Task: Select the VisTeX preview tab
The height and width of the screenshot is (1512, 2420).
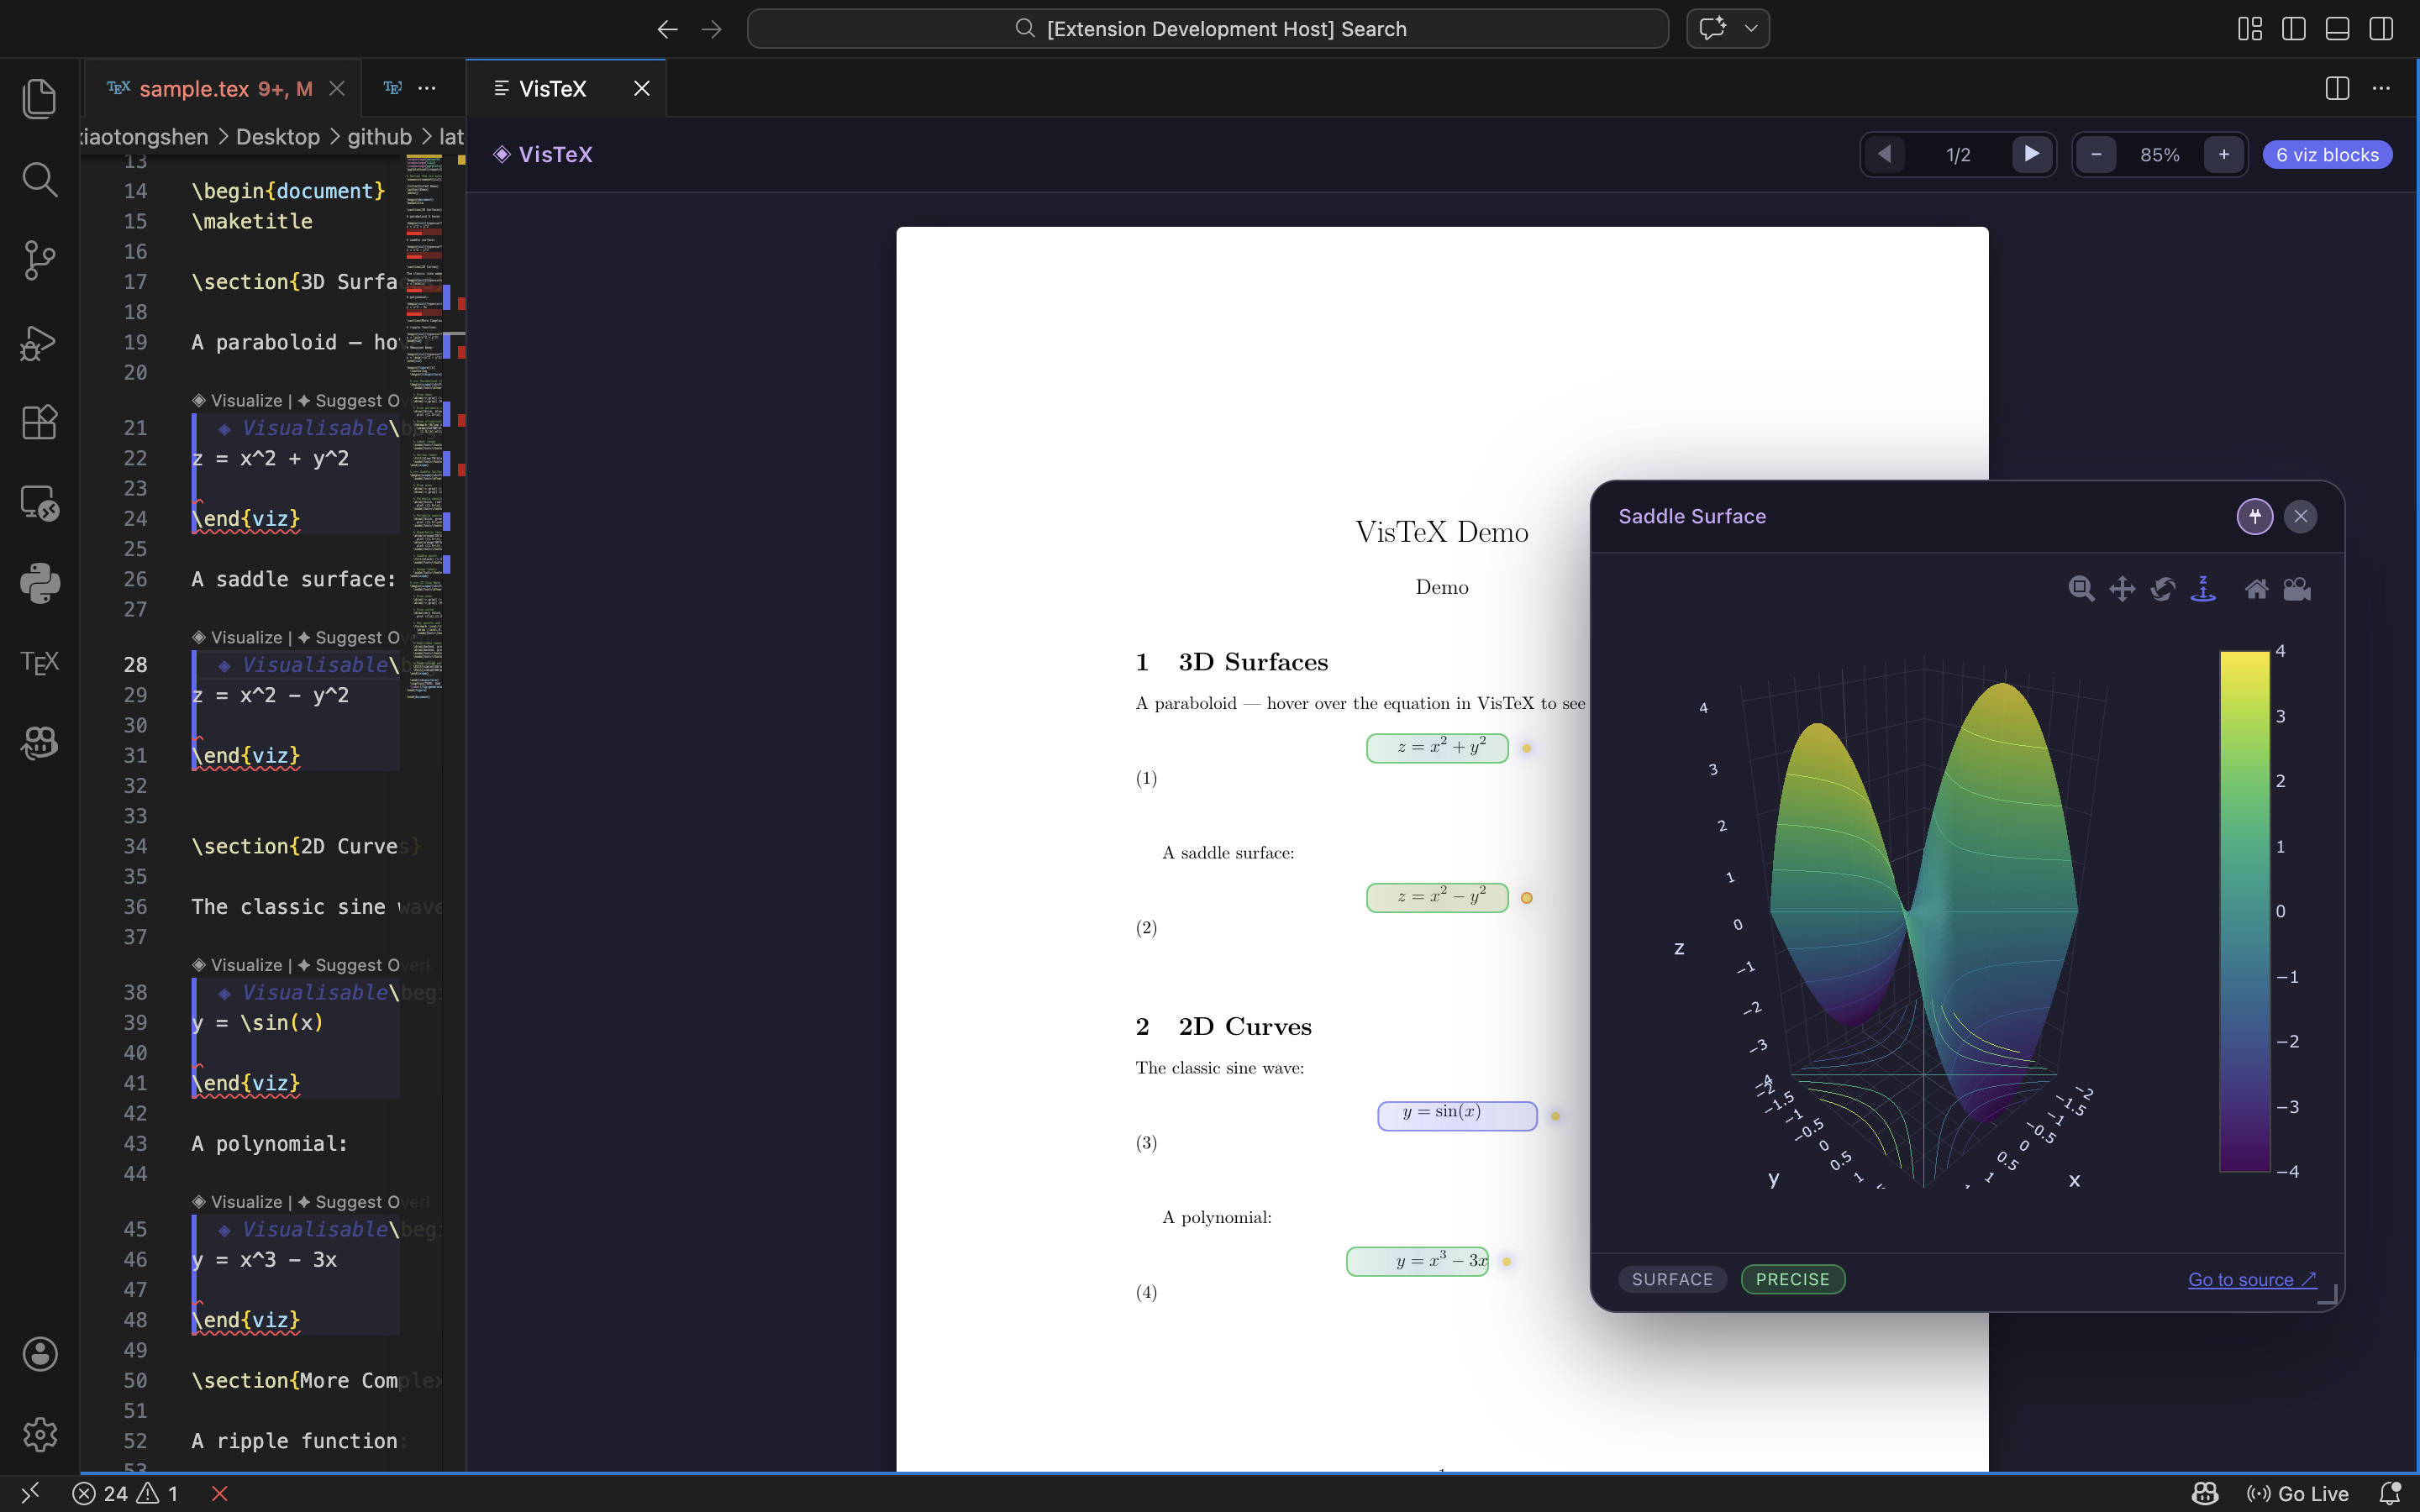Action: click(552, 89)
